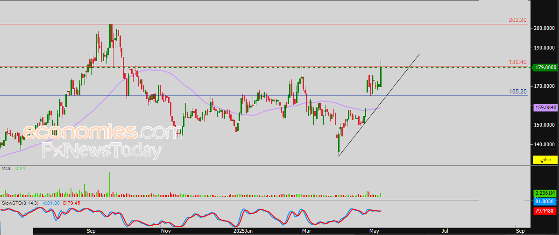This screenshot has height=235, width=559.
Task: Click the 180.40 level label
Action: point(517,62)
